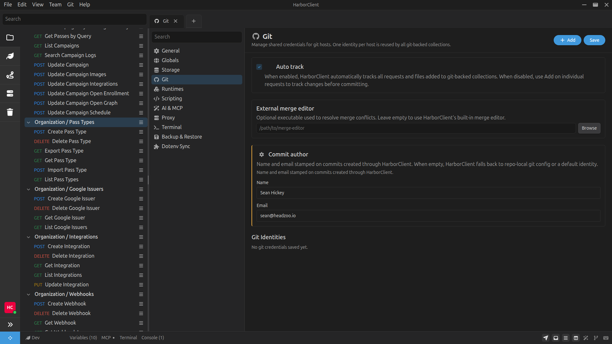
Task: Click the HC user avatar
Action: [x=10, y=308]
